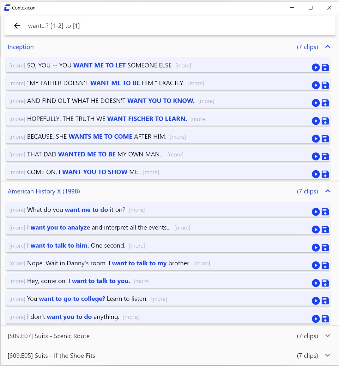
Task: Play the 'want to talk to him' clip
Action: pos(316,247)
